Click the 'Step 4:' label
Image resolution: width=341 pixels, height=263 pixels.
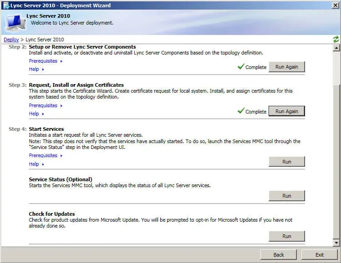click(17, 129)
